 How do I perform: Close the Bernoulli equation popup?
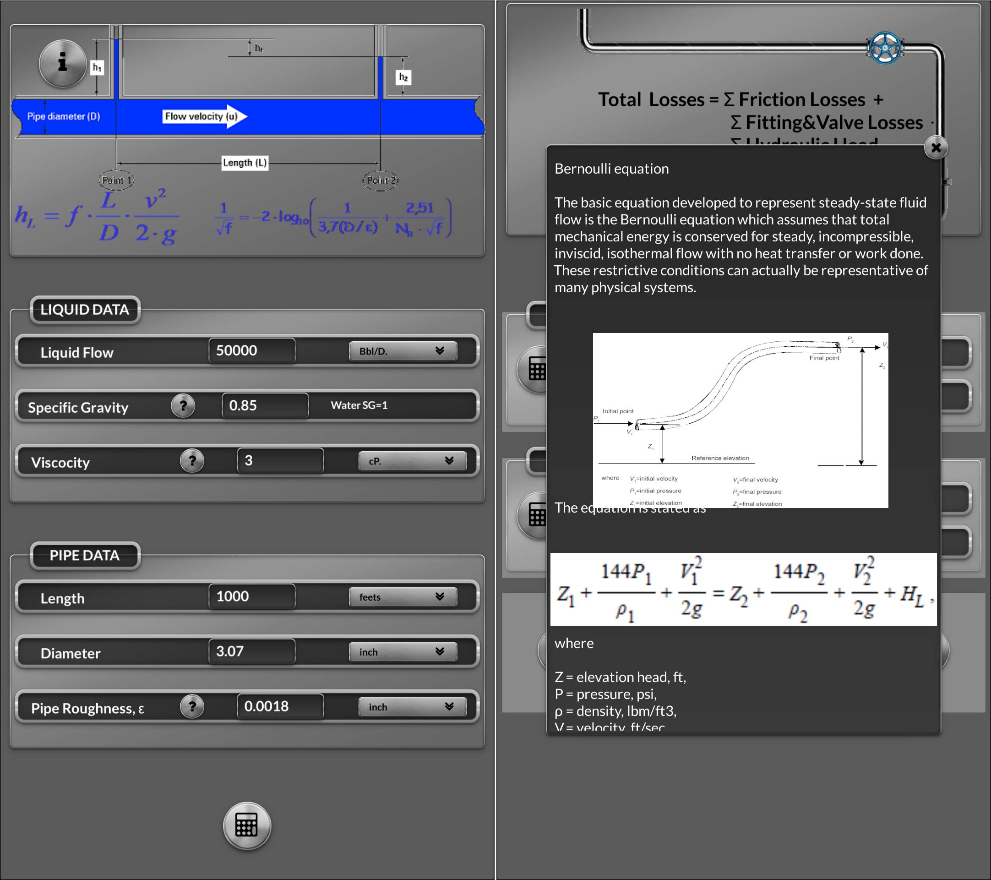click(936, 148)
